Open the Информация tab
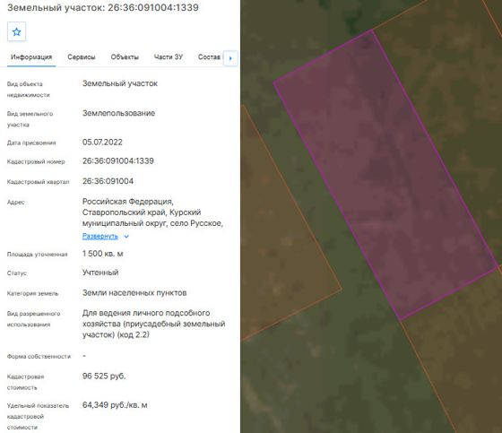 pos(31,57)
